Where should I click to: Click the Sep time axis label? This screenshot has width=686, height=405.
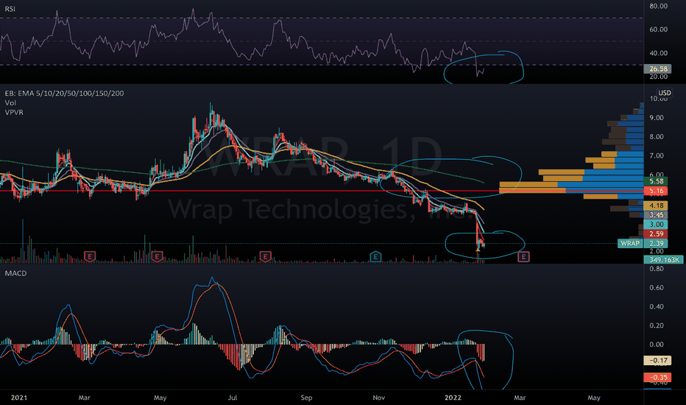[306, 398]
